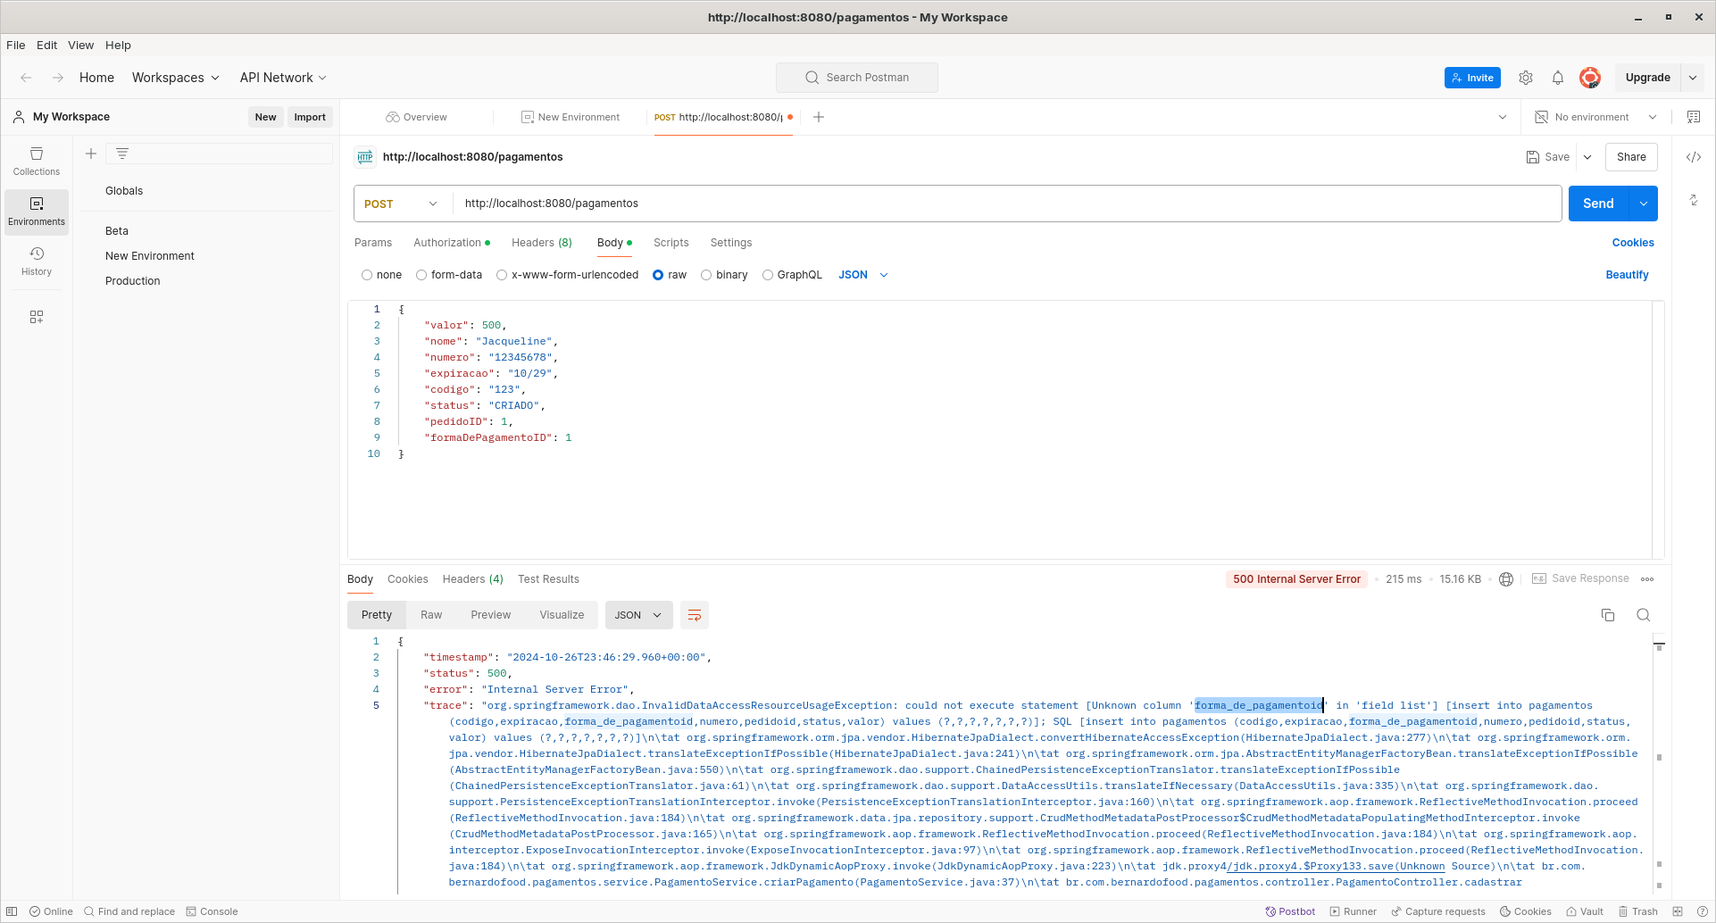Open Postbot in the status bar

(1290, 911)
